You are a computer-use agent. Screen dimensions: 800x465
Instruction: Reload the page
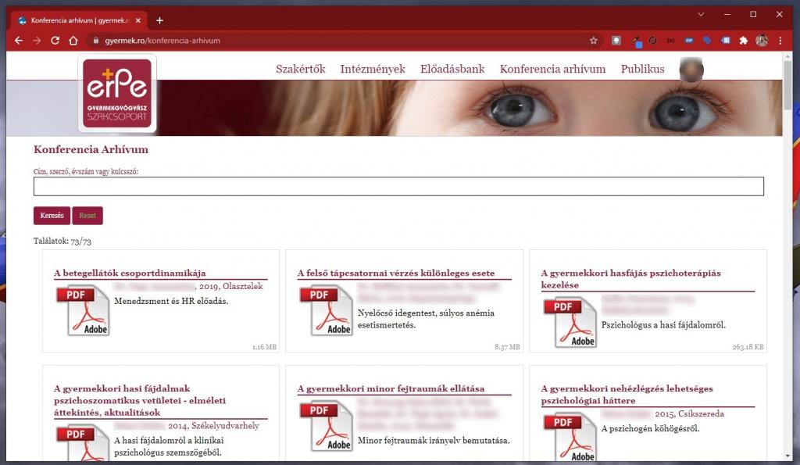click(x=55, y=41)
